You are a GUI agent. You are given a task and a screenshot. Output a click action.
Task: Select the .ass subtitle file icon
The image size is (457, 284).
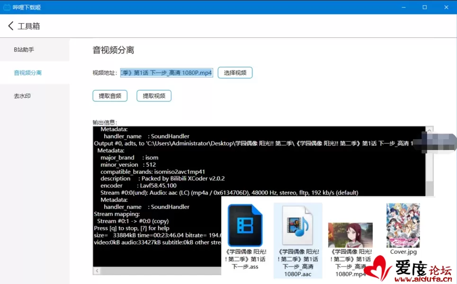pos(245,225)
